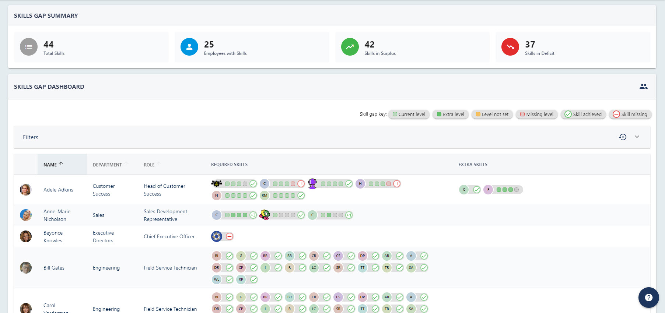
Task: Click Adele Adkins' Customer Success department
Action: pyautogui.click(x=104, y=190)
